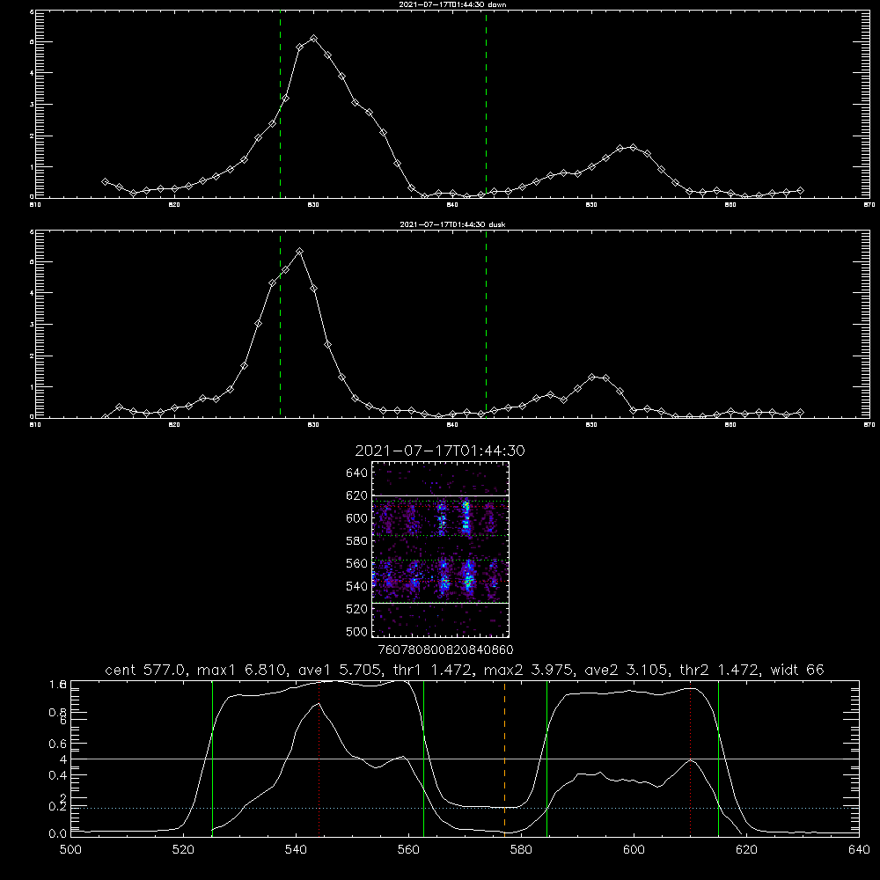Click the solid green line near 585 in the bottom plot
The height and width of the screenshot is (880, 880).
(x=546, y=758)
